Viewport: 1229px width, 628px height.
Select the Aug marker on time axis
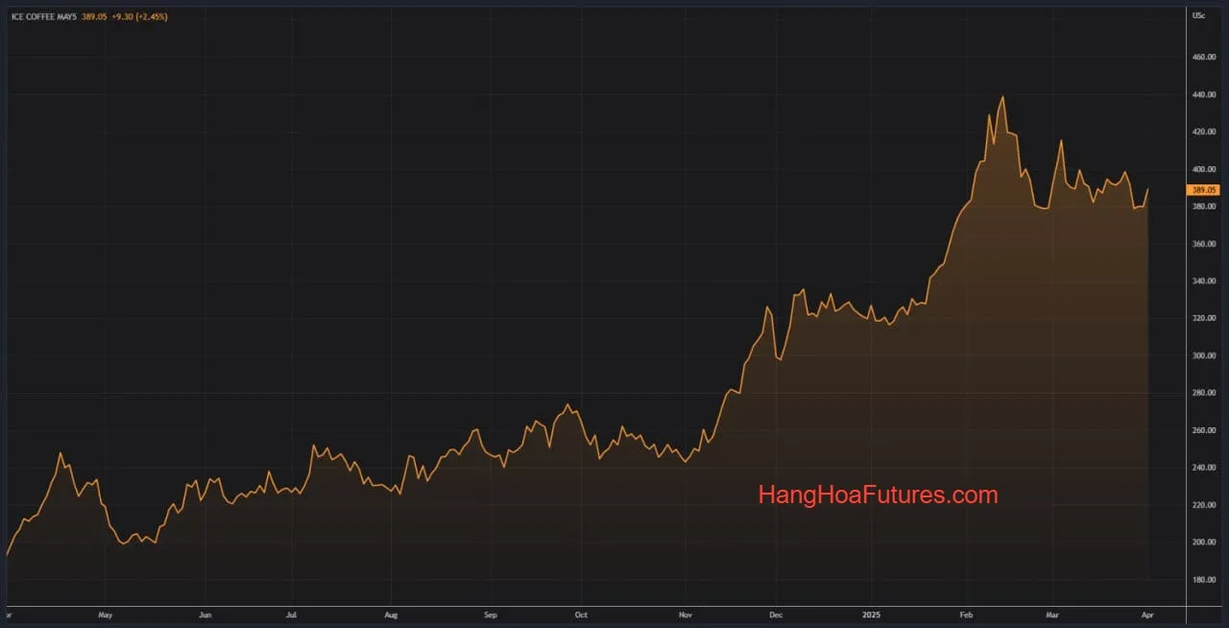click(390, 614)
